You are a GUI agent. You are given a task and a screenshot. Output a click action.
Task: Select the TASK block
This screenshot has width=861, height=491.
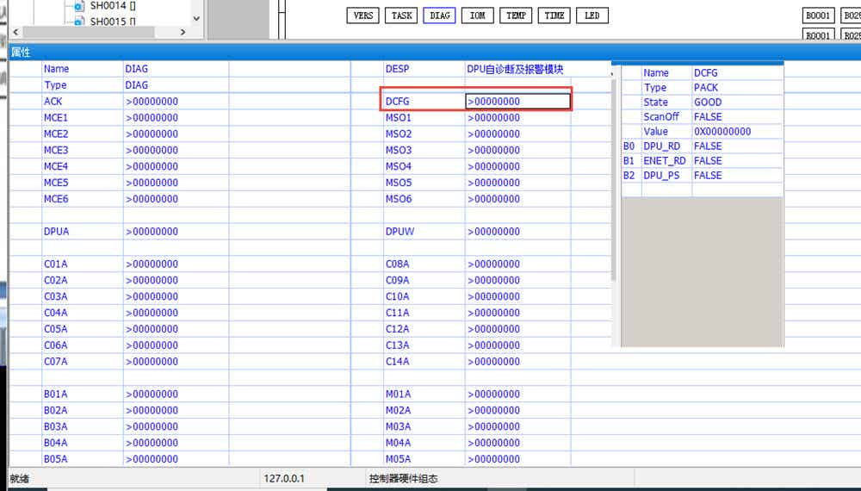pos(401,16)
